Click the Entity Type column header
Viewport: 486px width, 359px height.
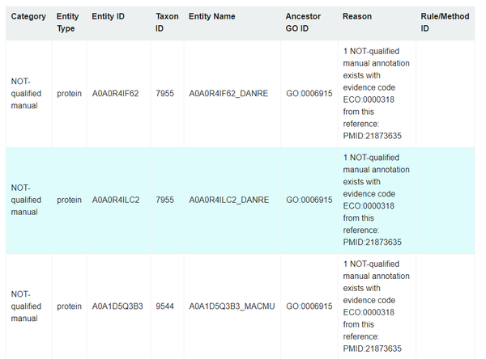[67, 22]
